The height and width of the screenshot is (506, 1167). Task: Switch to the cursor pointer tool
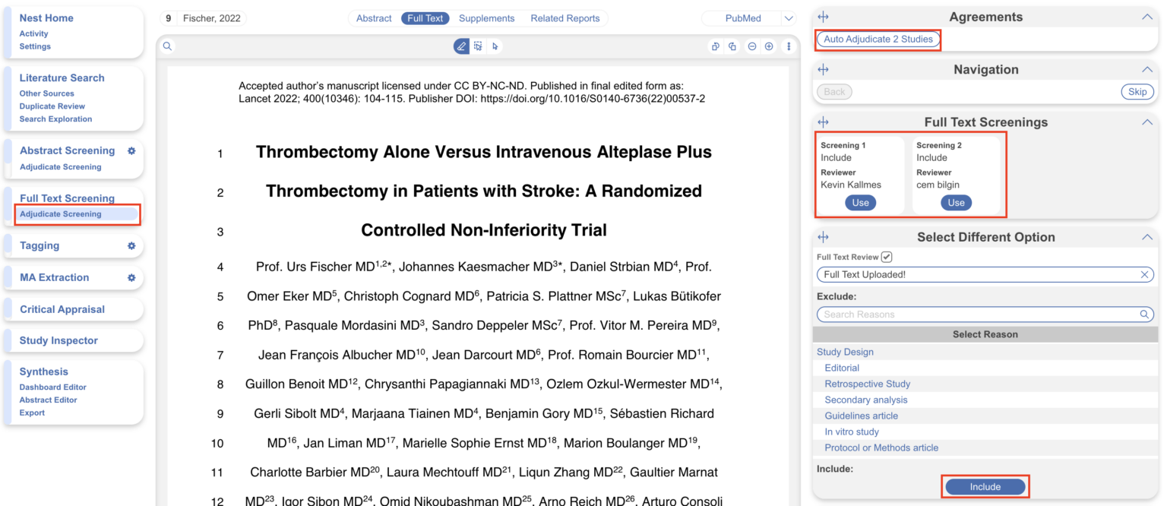pyautogui.click(x=496, y=46)
